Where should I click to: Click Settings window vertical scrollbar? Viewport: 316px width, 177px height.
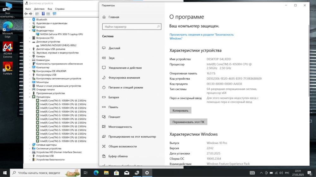point(309,60)
